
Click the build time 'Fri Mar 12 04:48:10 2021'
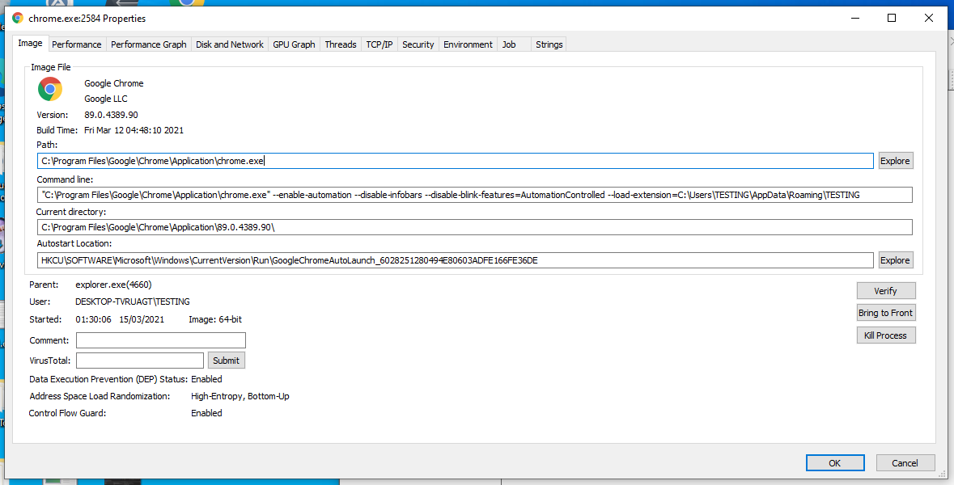(x=134, y=130)
